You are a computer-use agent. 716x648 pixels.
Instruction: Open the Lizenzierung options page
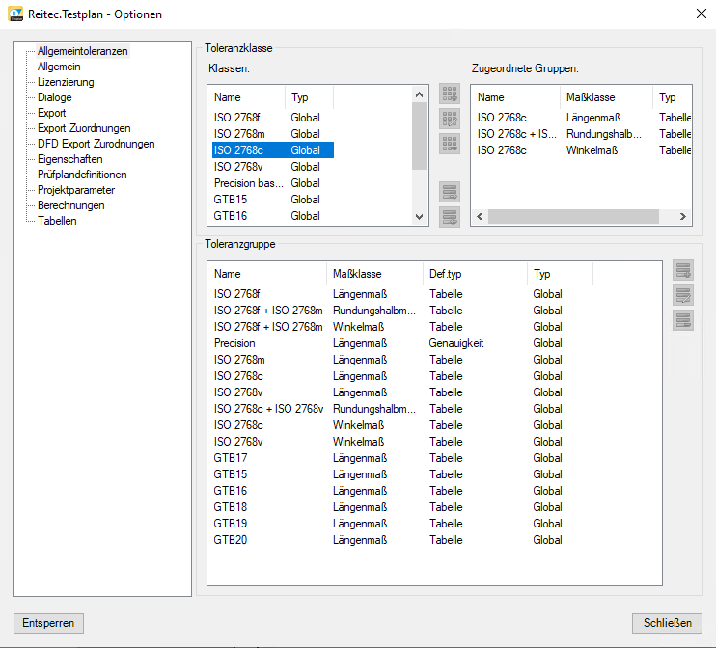point(66,82)
